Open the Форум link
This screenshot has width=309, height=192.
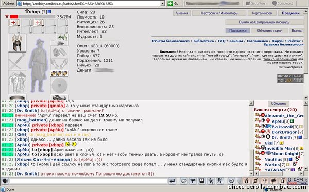click(278, 41)
